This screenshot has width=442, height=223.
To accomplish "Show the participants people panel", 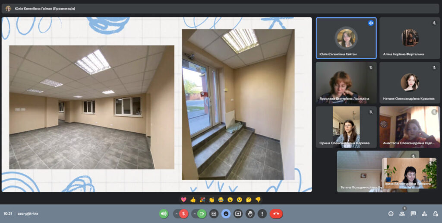I will (402, 213).
